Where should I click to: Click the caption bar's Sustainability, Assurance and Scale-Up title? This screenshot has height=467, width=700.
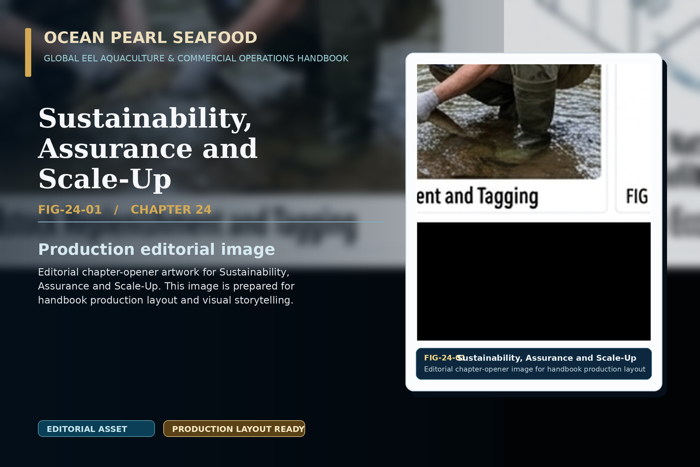coord(546,358)
